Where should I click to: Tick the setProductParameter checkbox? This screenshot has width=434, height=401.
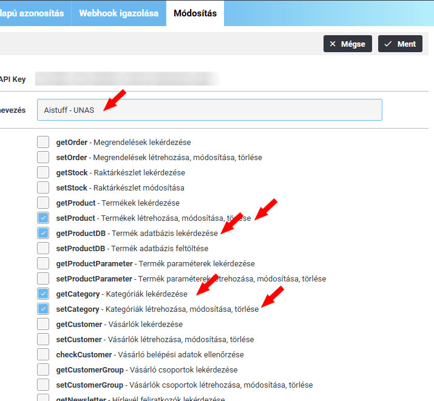[43, 278]
